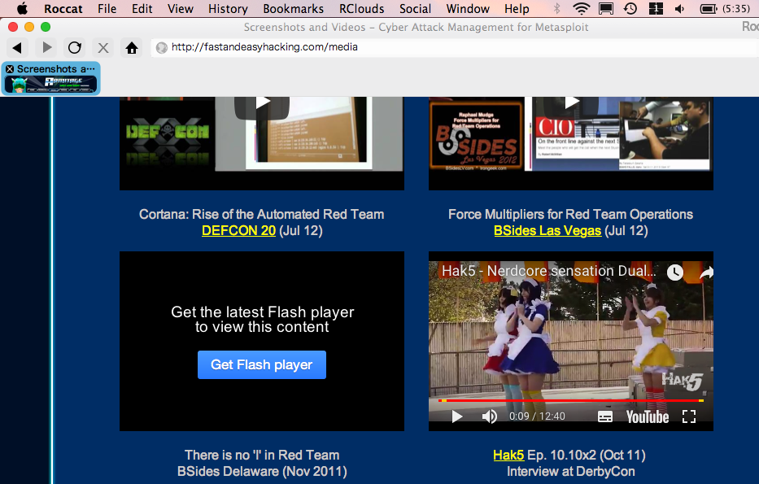Click the 0:09 / 12:40 video time display
The width and height of the screenshot is (759, 484).
pyautogui.click(x=537, y=416)
